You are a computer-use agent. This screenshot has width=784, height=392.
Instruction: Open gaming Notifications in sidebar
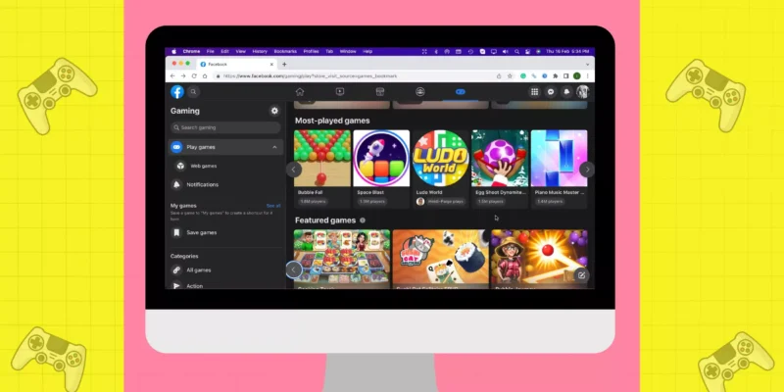click(225, 184)
